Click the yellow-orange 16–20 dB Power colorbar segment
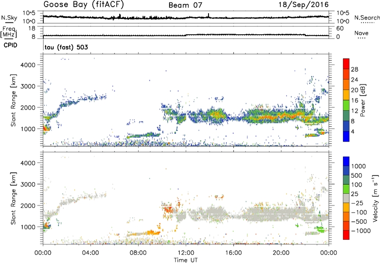 click(346, 94)
